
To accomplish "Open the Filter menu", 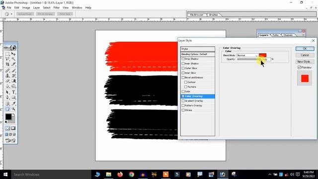I will tap(56, 7).
